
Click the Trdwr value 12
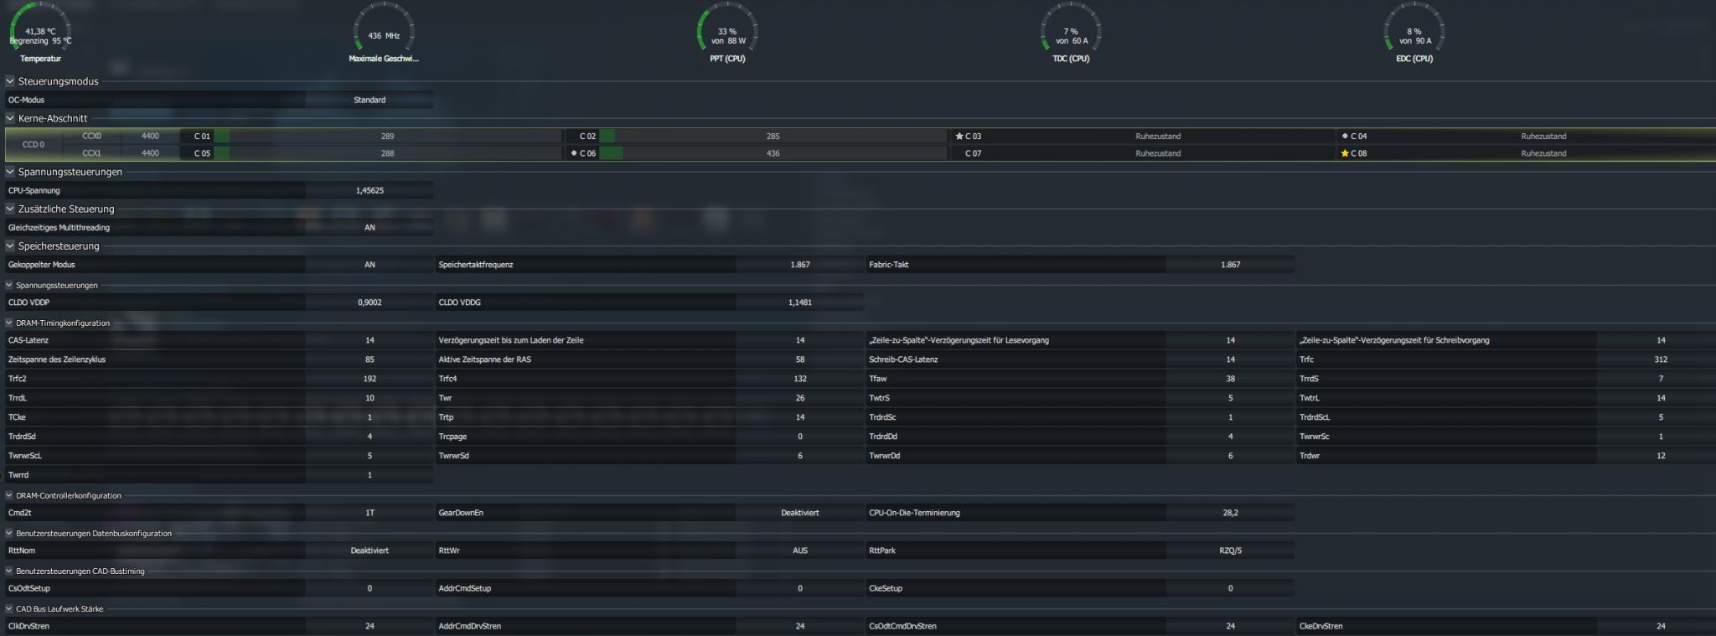click(x=1661, y=456)
